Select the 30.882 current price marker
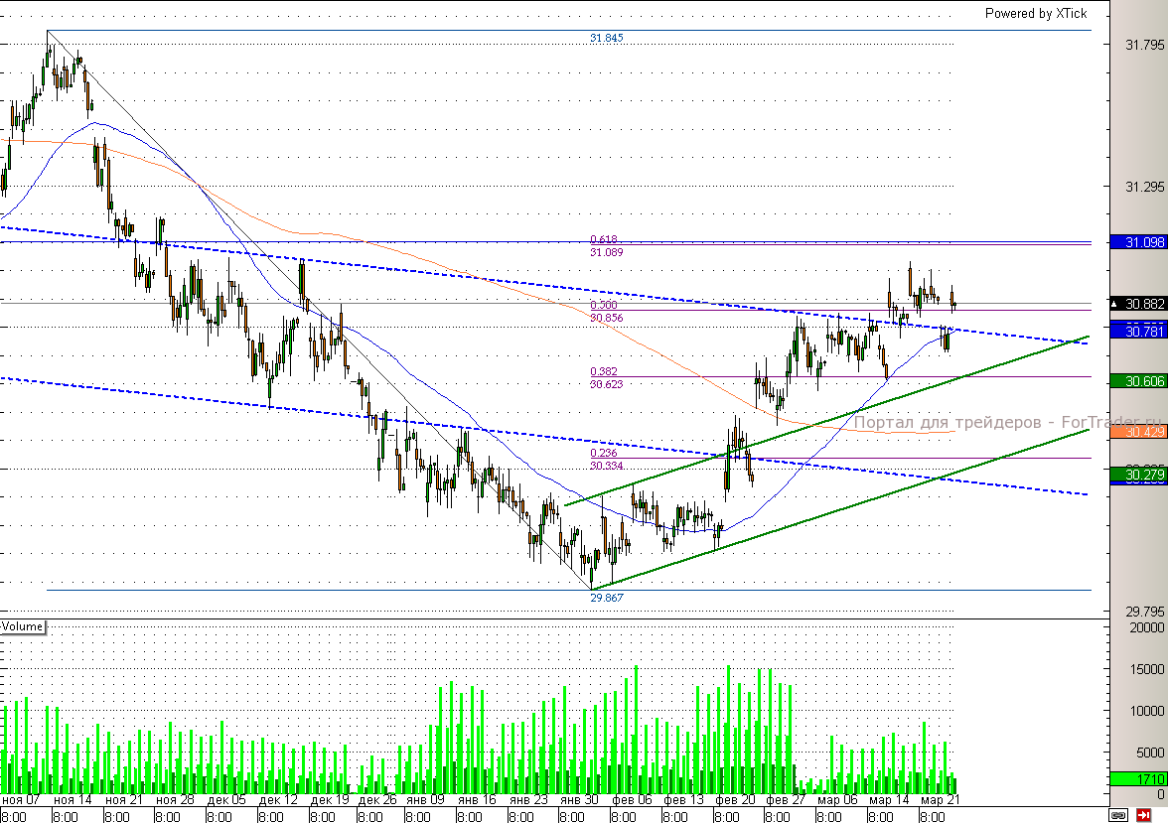Viewport: 1168px width, 823px height. [1137, 304]
